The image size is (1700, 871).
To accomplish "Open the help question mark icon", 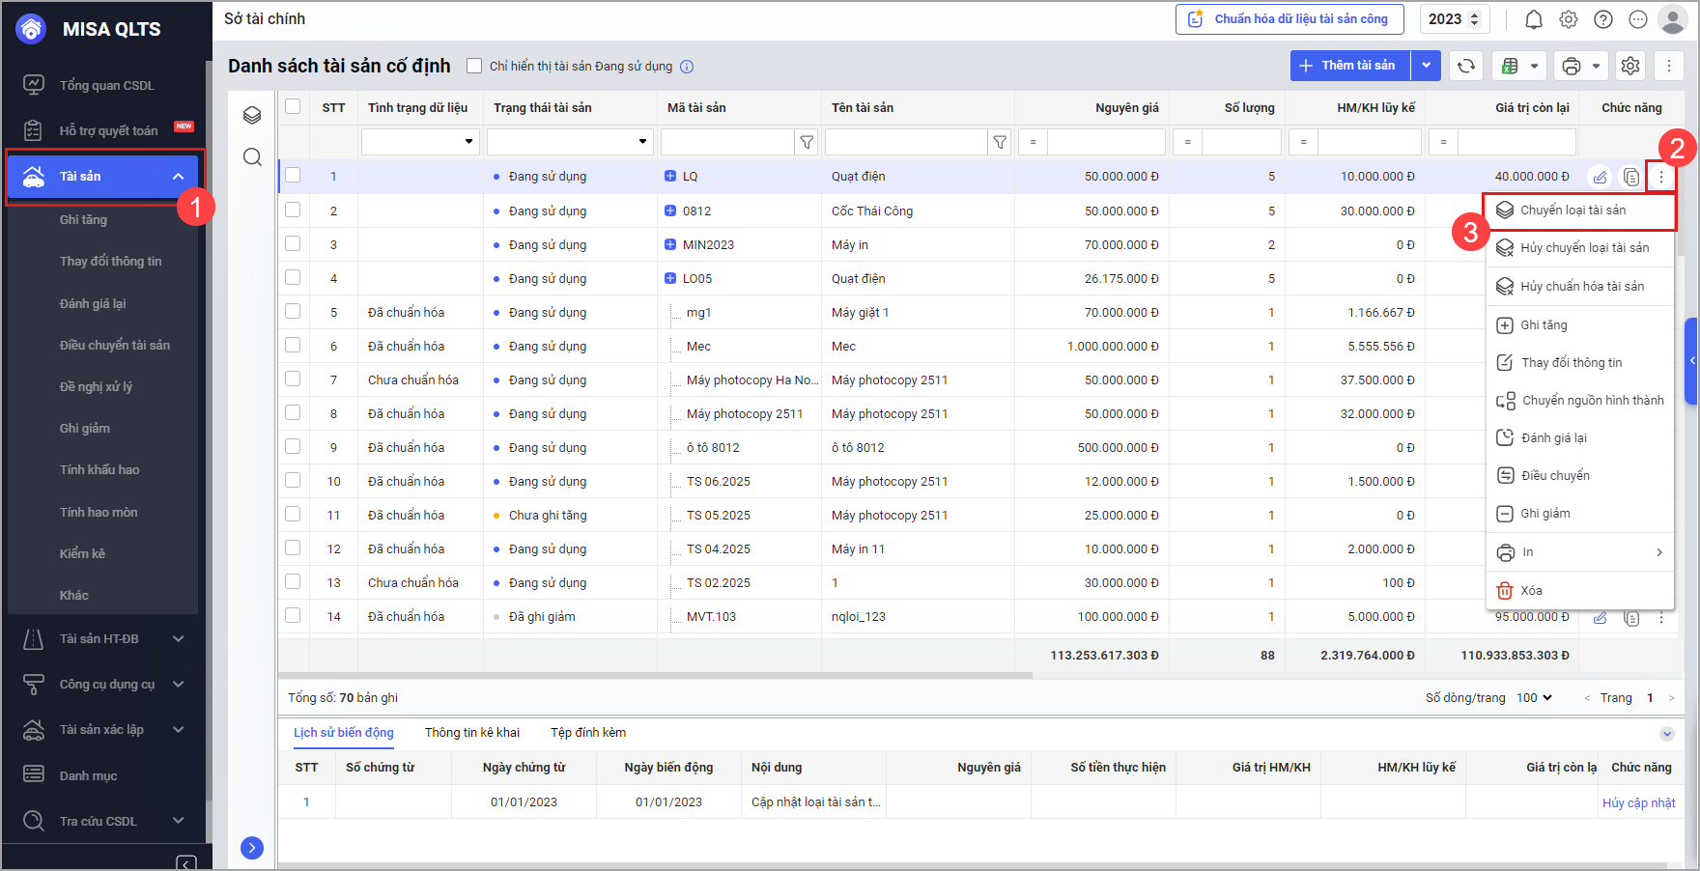I will click(x=1603, y=19).
